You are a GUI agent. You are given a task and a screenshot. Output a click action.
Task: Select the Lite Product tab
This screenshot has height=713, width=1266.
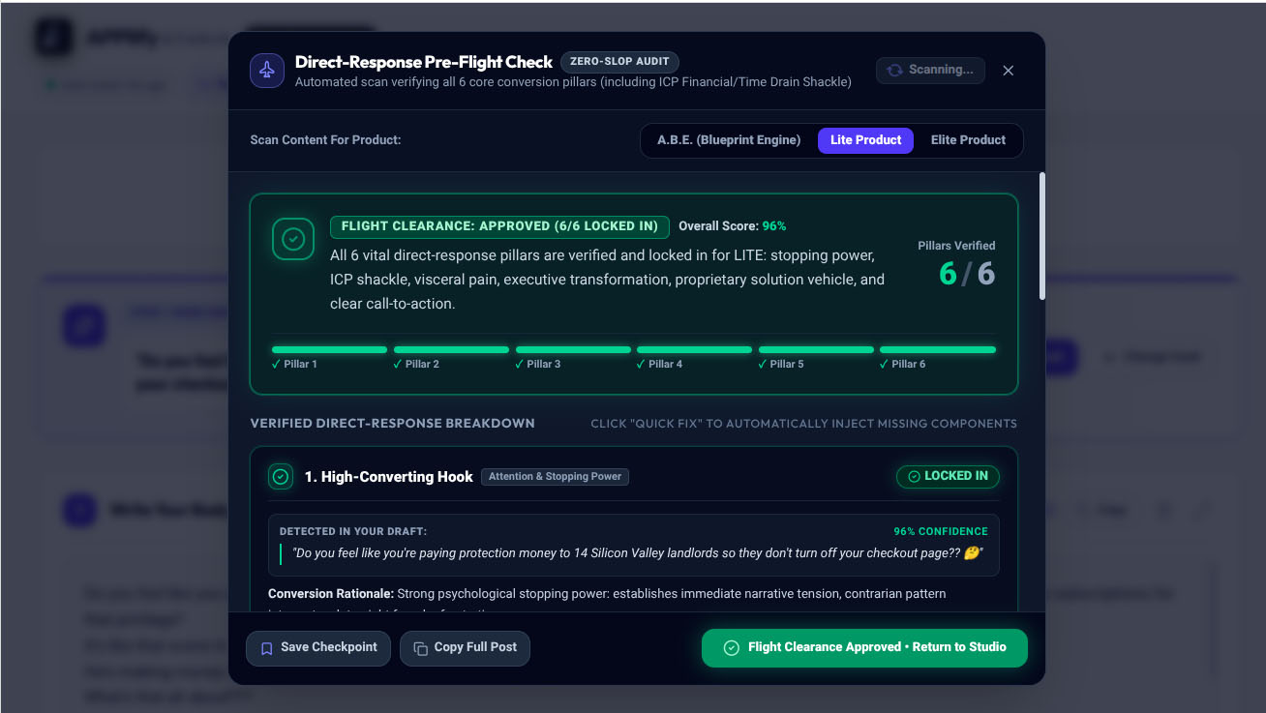click(865, 140)
